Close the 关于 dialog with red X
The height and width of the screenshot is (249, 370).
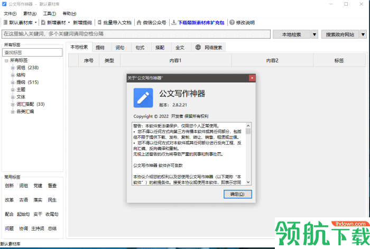coord(252,78)
